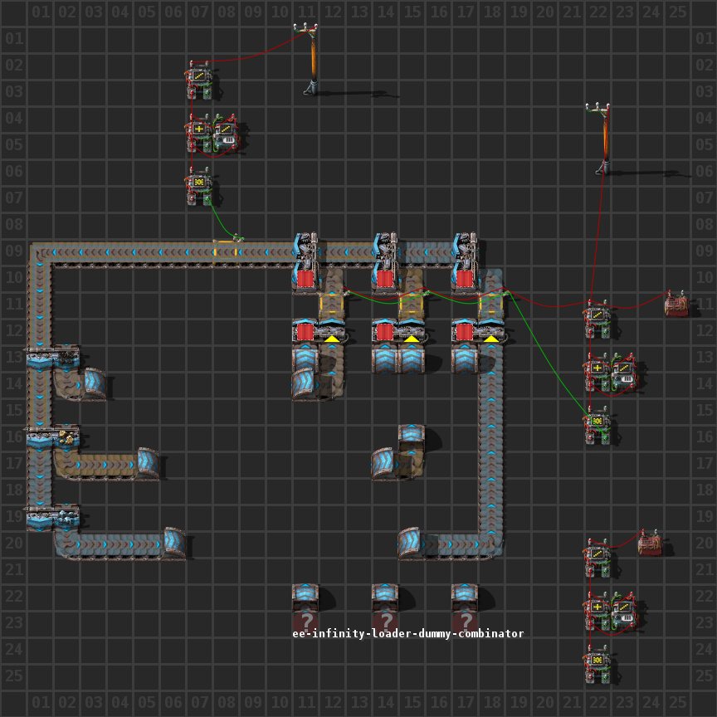Open plus combinator at column 07, rows 04-05

[199, 133]
